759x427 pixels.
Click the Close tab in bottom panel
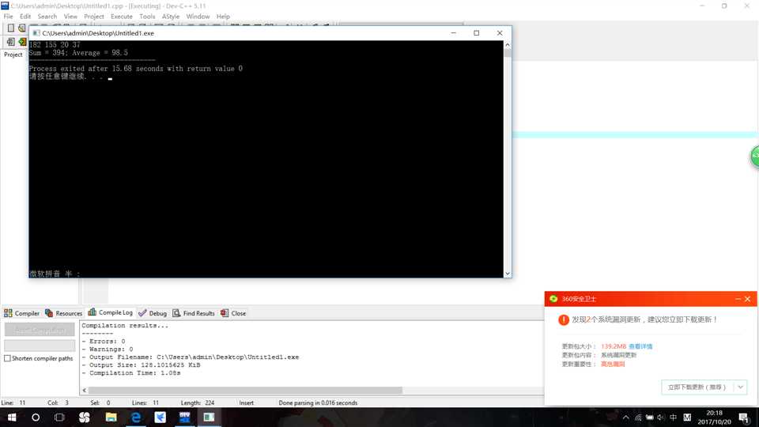[x=233, y=313]
